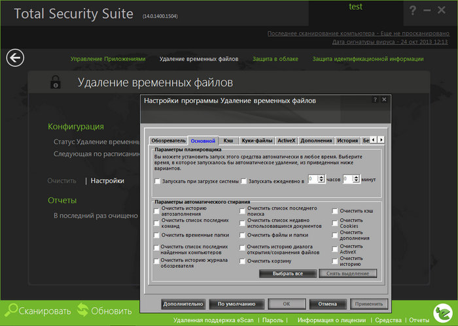458x326 pixels.
Task: Check Очистить историю журнала обозревателя
Action: (x=156, y=261)
